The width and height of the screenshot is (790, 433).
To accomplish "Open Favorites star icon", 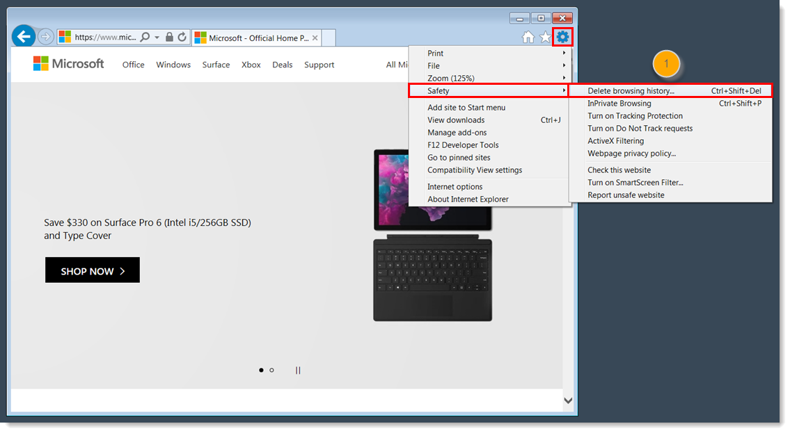I will [545, 38].
